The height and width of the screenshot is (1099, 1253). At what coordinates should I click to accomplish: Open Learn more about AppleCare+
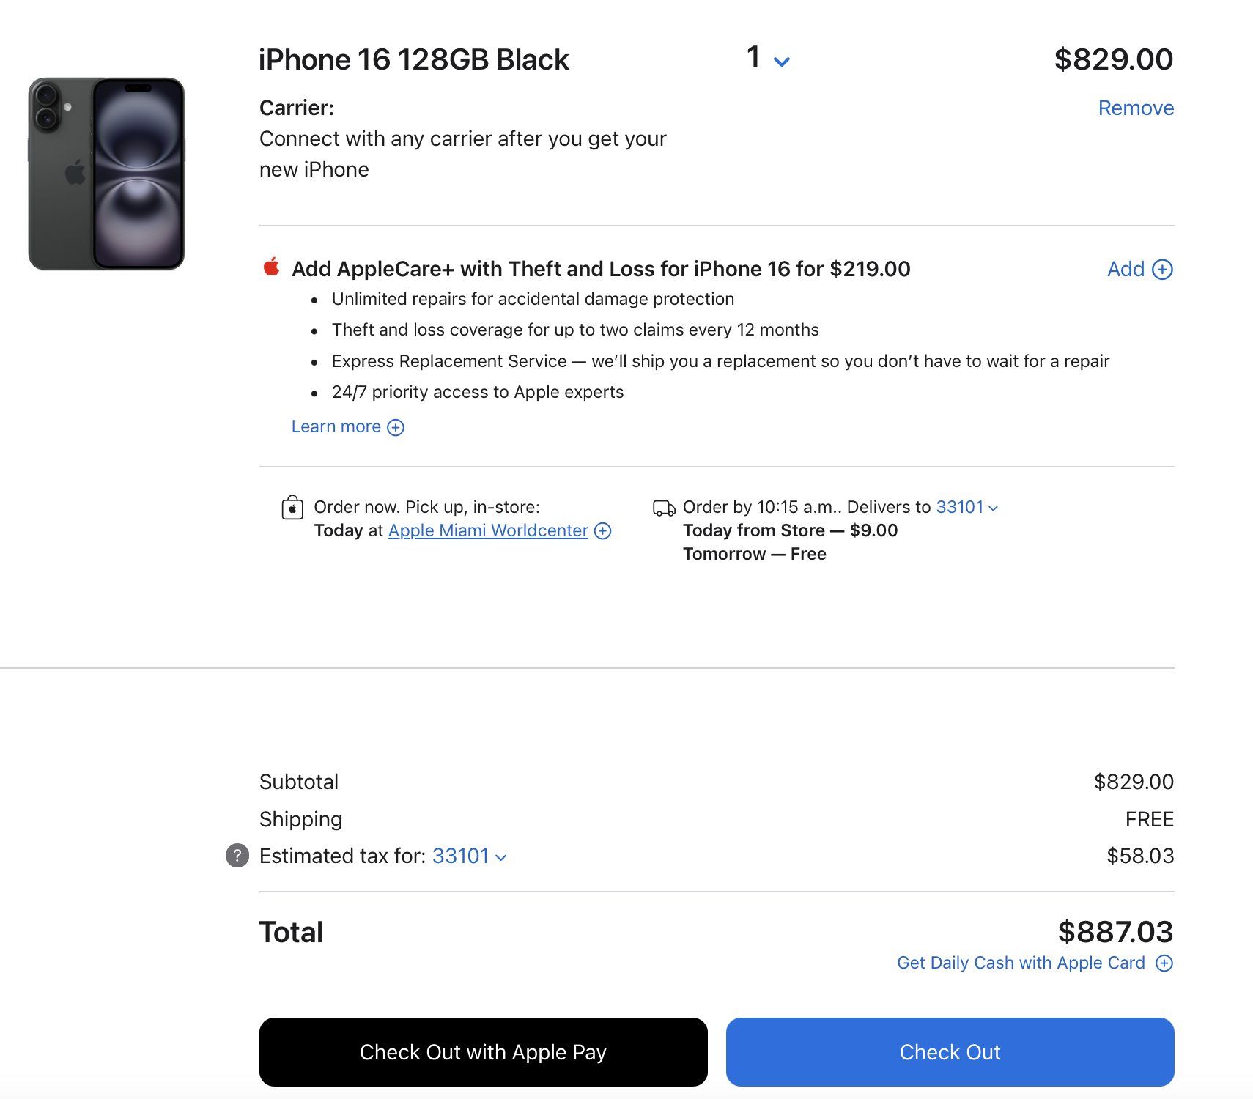[336, 426]
